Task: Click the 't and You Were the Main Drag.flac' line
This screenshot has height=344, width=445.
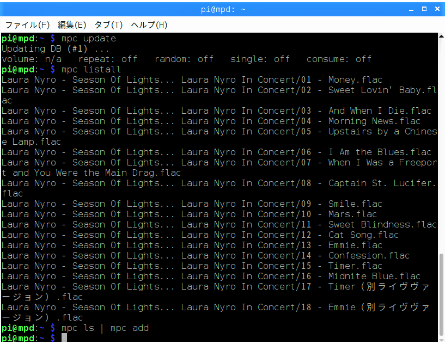Action: tap(91, 173)
